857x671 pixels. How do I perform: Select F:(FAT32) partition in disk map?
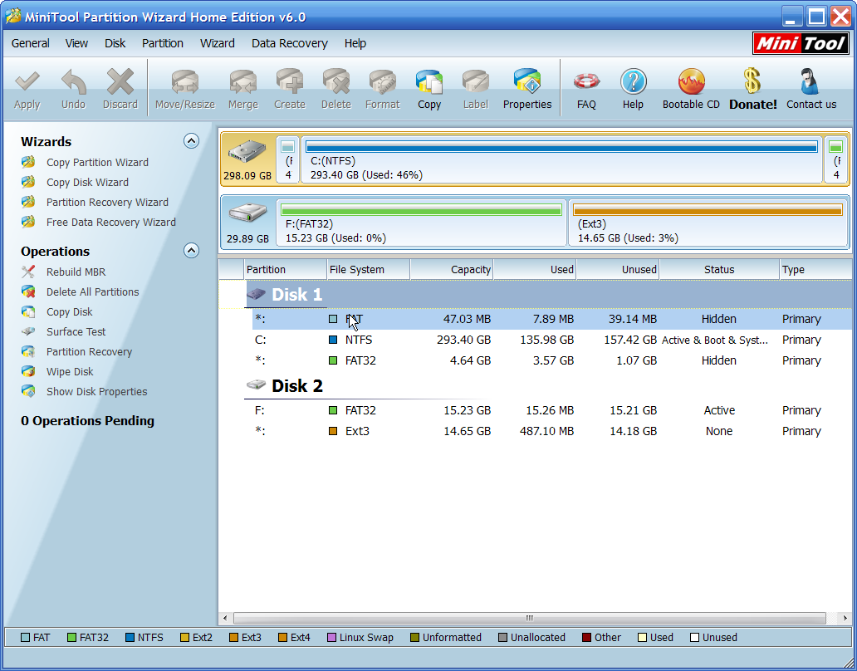coord(421,223)
